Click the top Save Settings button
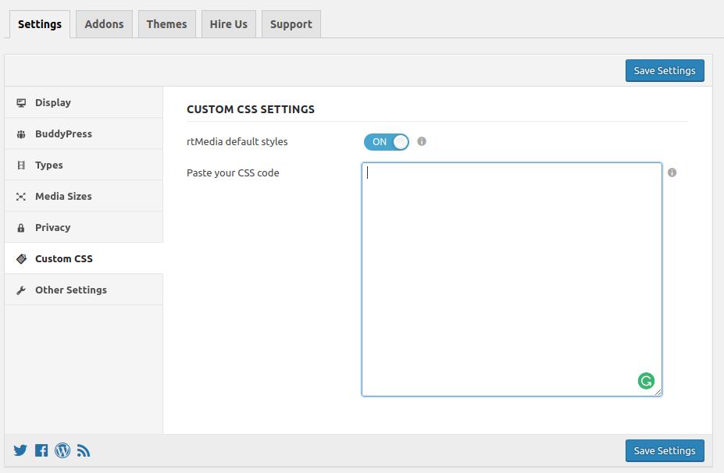 (665, 70)
